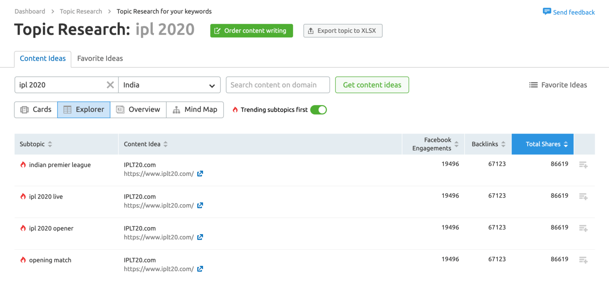Select the Cards view icon
This screenshot has width=609, height=281.
25,109
